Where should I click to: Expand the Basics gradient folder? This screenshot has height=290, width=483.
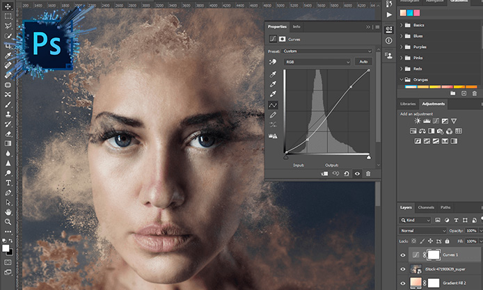coord(402,25)
